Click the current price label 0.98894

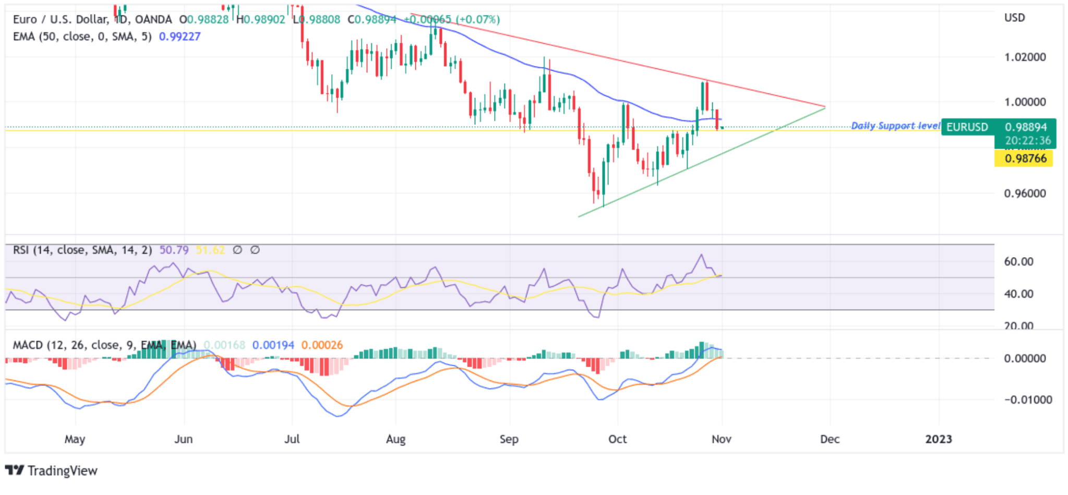pyautogui.click(x=1026, y=127)
